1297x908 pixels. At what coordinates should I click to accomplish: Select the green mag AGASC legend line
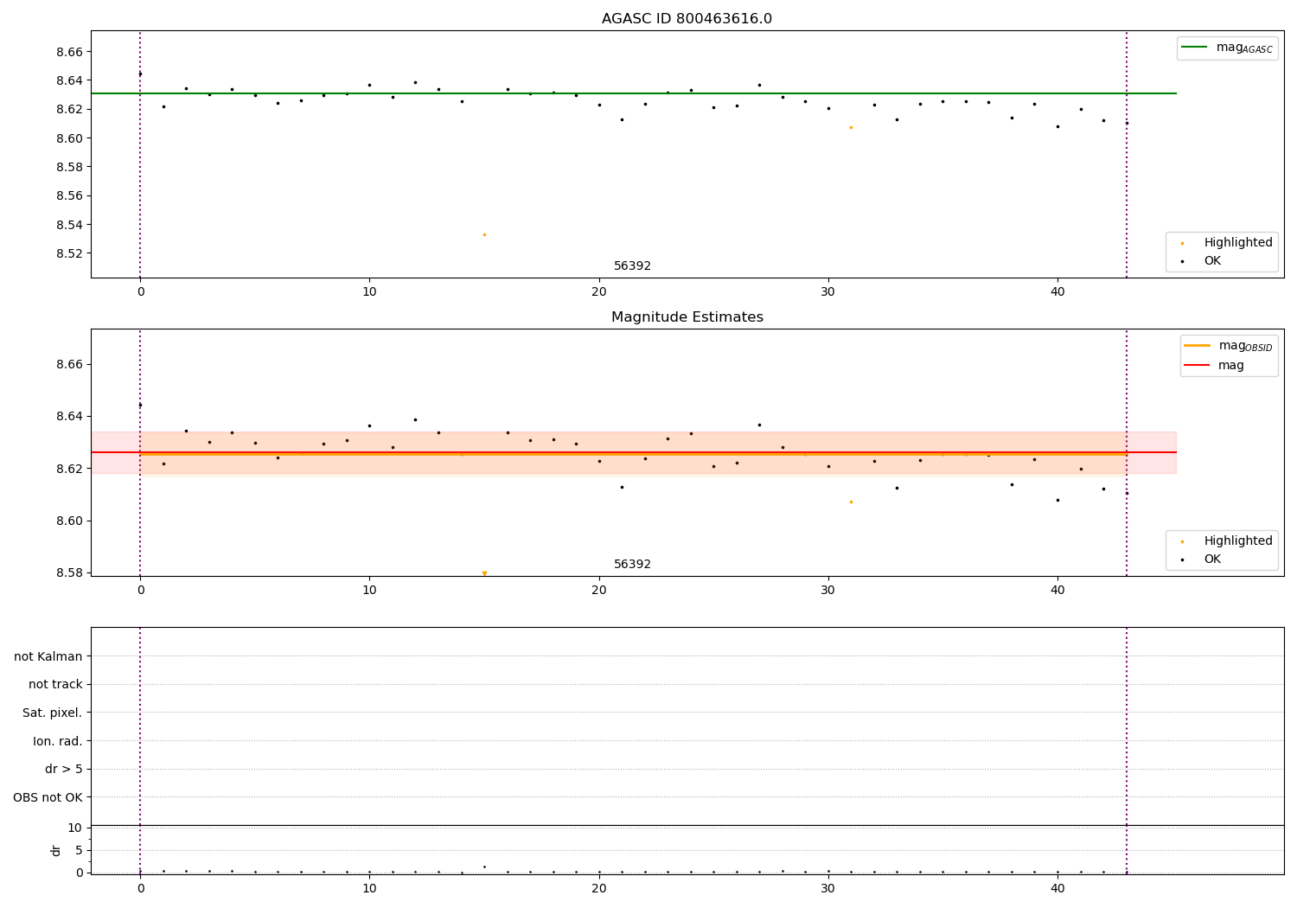tap(1194, 48)
